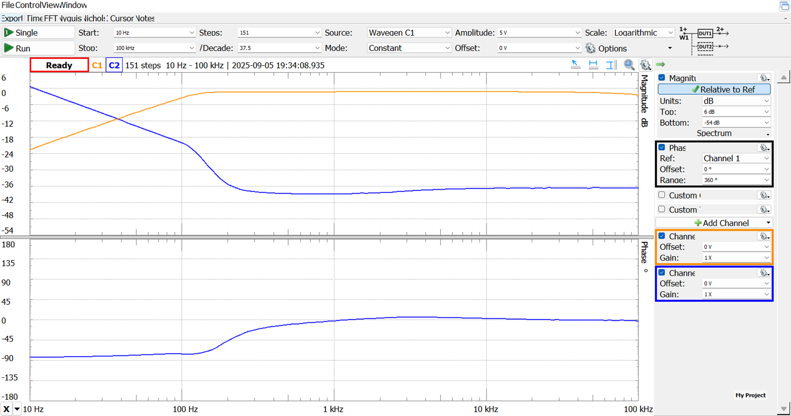Click the zoom magnifier icon
This screenshot has height=416, width=791.
point(629,65)
